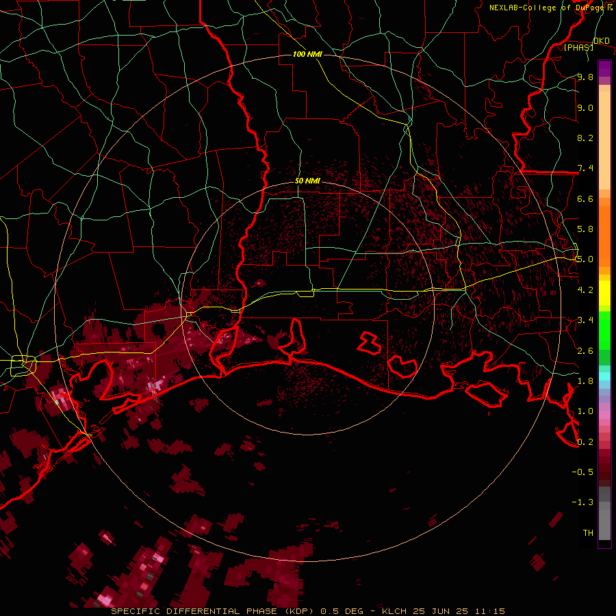Click the 9.0 value on the legend
This screenshot has height=616, width=616.
point(585,107)
